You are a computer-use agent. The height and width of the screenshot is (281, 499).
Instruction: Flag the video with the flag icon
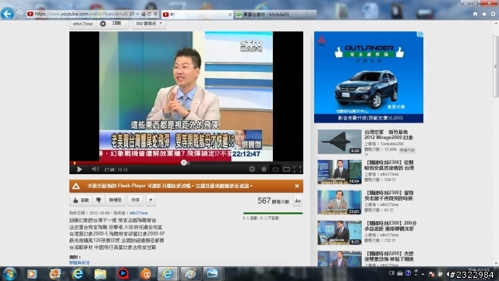pyautogui.click(x=150, y=200)
